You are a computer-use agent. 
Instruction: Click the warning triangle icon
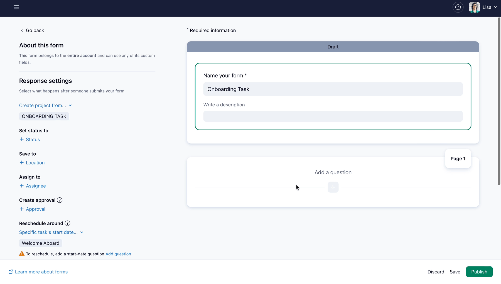[x=22, y=254]
